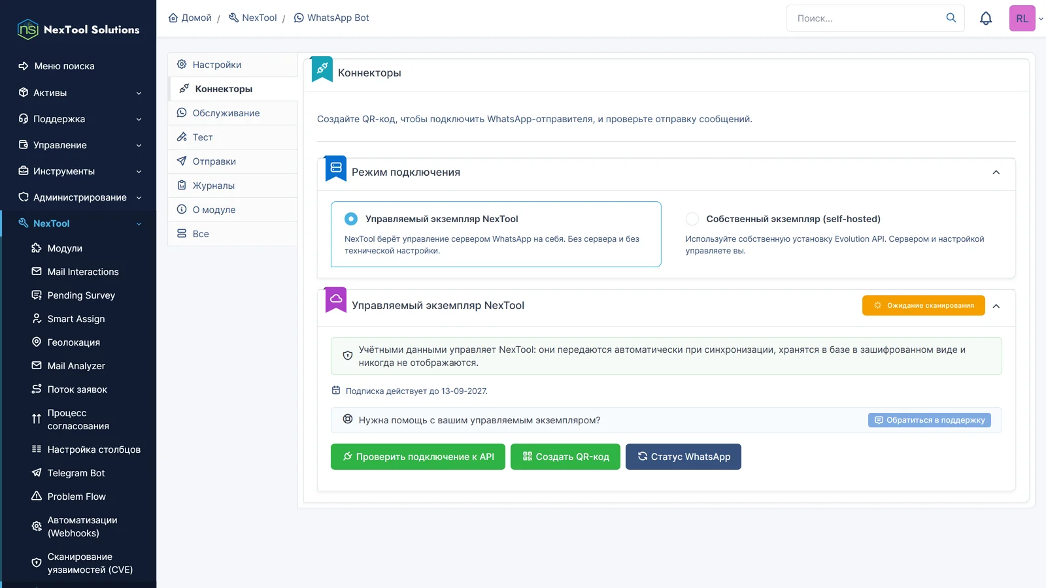Open the Отправки tab
Viewport: 1046px width, 588px height.
[233, 161]
